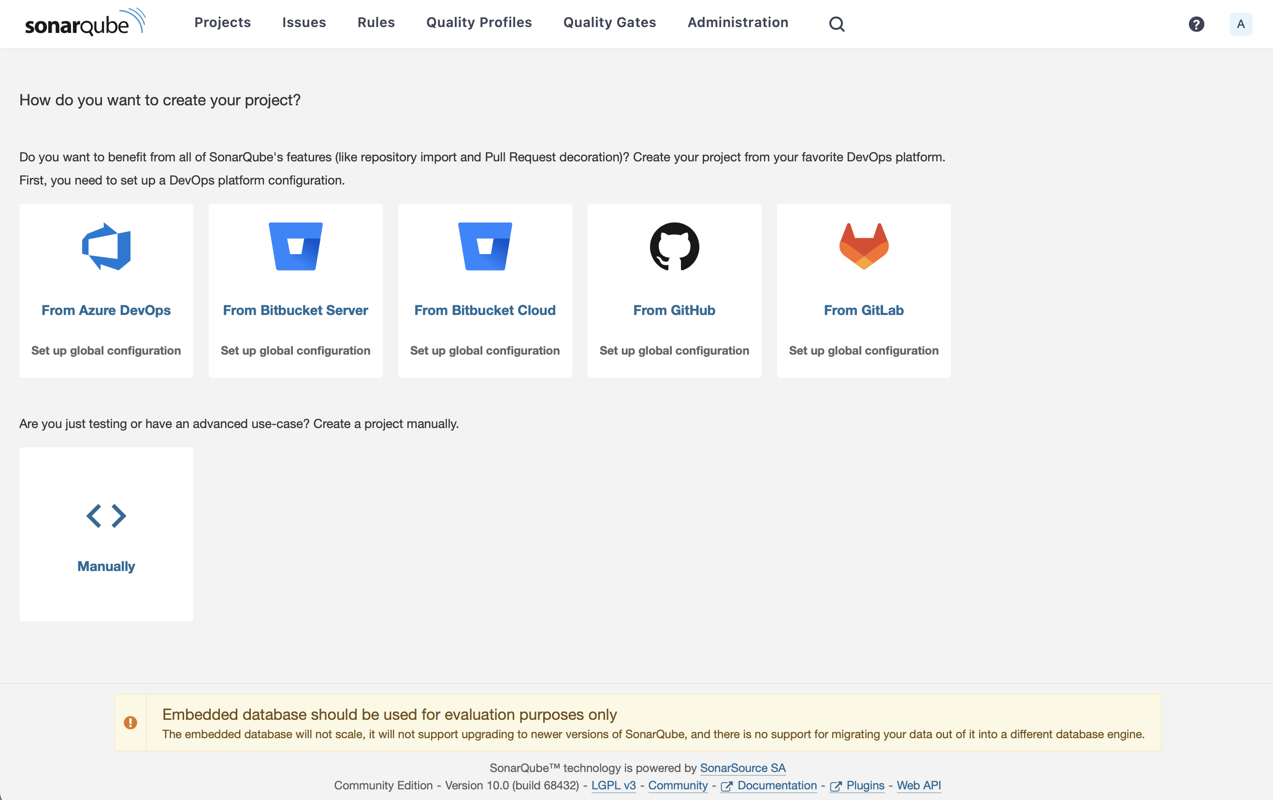Open the Documentation link

point(777,786)
